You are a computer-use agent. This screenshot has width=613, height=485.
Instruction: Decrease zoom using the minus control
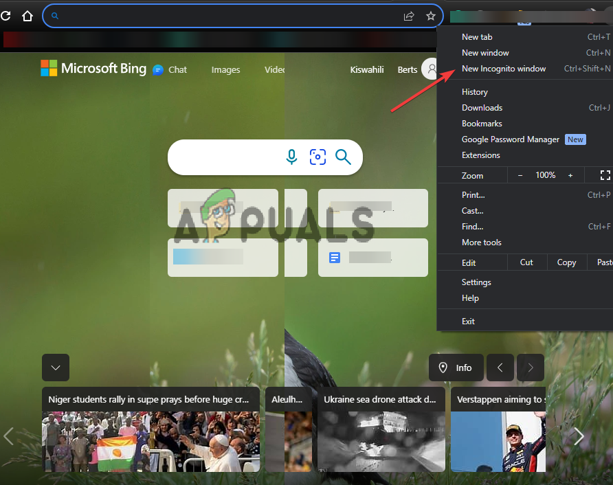click(520, 175)
